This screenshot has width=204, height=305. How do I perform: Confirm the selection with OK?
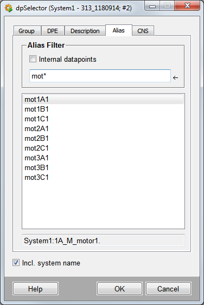click(119, 289)
